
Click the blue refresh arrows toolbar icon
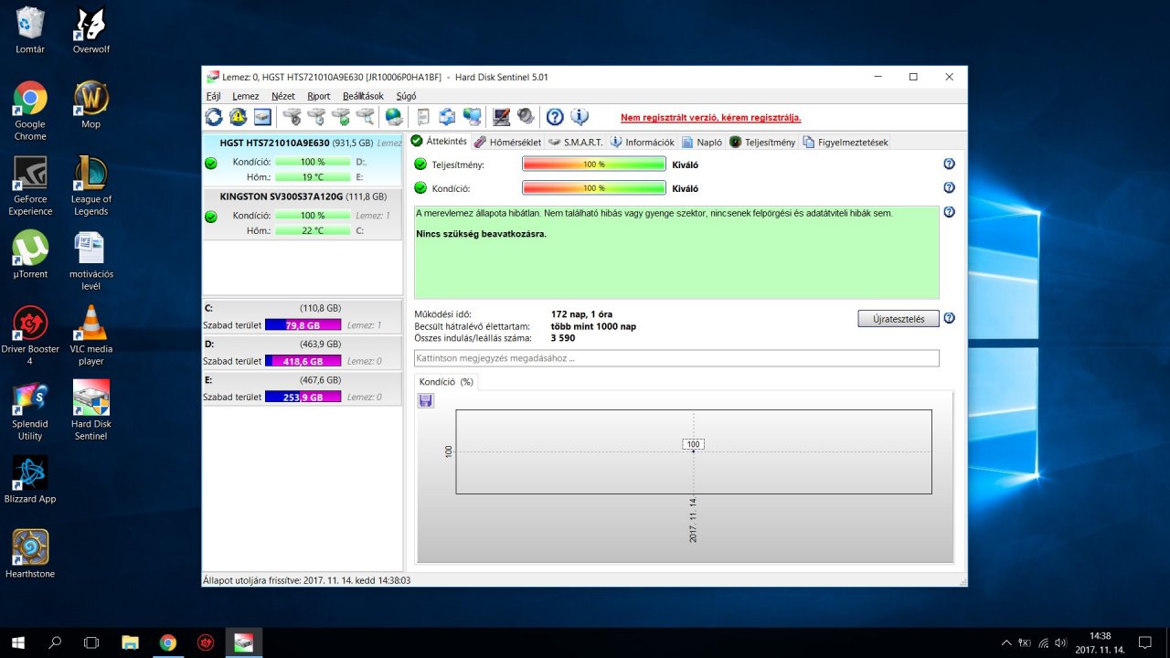(x=214, y=116)
